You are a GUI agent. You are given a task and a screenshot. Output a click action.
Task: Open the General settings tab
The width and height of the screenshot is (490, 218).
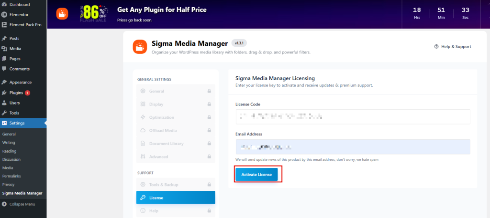click(x=176, y=91)
